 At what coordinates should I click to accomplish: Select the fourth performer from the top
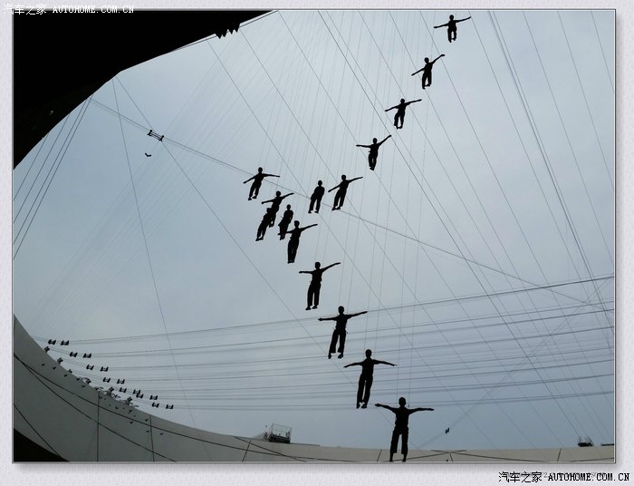point(372,151)
